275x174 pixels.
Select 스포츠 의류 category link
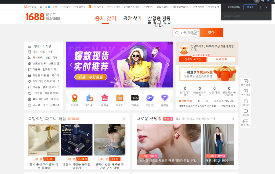39,63
